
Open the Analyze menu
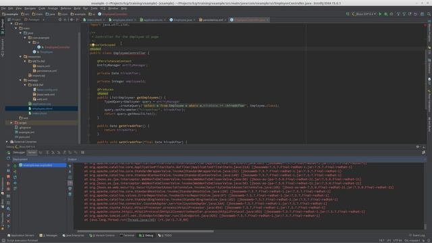coord(53,8)
